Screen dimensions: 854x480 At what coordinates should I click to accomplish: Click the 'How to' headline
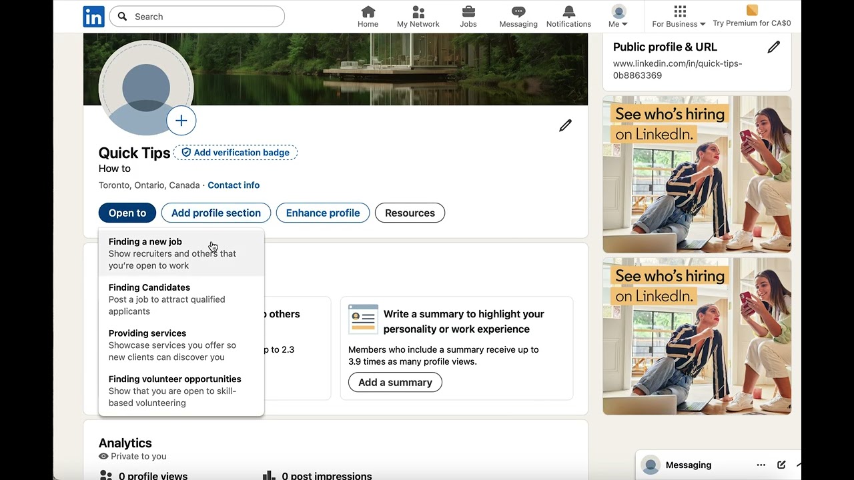coord(114,169)
